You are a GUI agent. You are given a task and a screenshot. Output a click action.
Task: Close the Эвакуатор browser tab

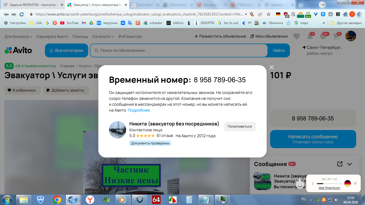126,5
